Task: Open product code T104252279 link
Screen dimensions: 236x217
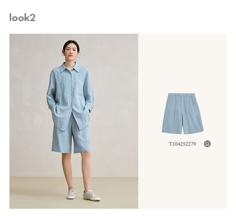Action: 182,144
